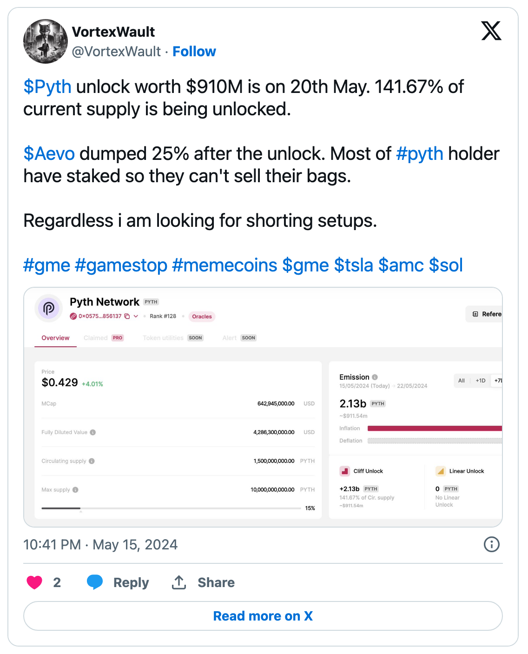Image resolution: width=528 pixels, height=654 pixels.
Task: Select the All emission range option
Action: (461, 381)
